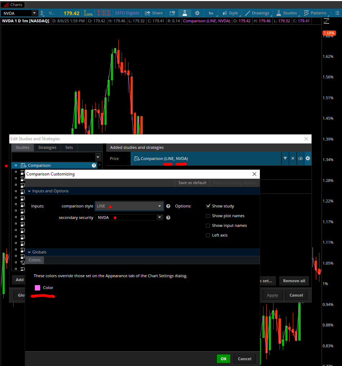Open gear settings for added Comparison study

pyautogui.click(x=308, y=159)
